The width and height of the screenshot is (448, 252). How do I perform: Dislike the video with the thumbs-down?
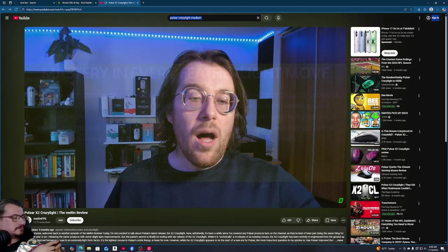coord(298,220)
